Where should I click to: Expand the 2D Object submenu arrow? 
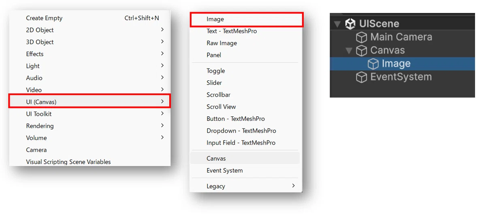tap(162, 29)
